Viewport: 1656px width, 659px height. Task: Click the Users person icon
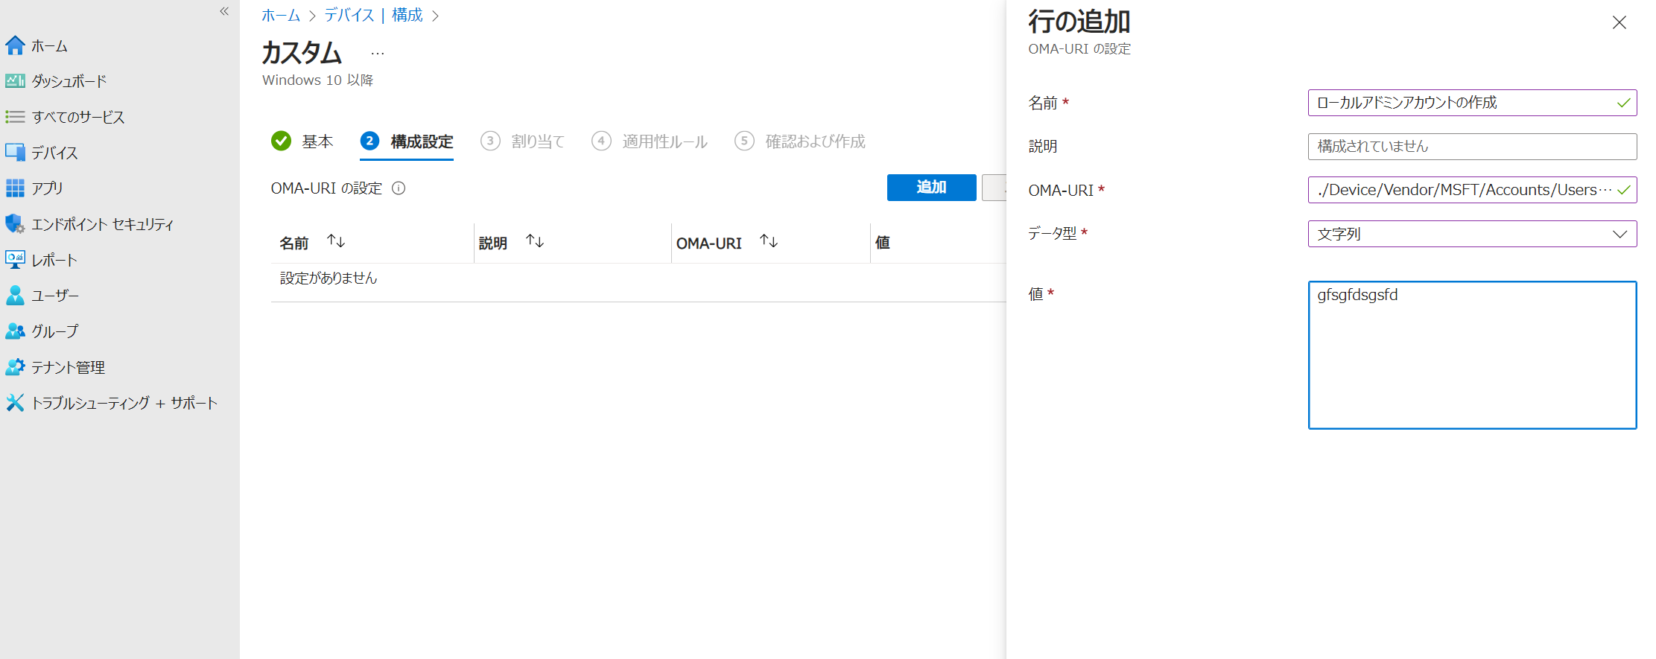[x=15, y=296]
